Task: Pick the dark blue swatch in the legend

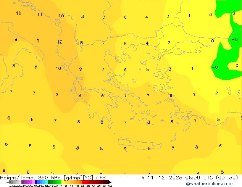Action: click(36, 182)
